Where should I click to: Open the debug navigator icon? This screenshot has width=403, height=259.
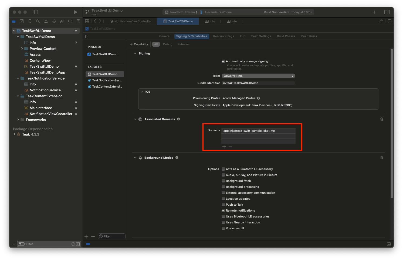tap(62, 21)
